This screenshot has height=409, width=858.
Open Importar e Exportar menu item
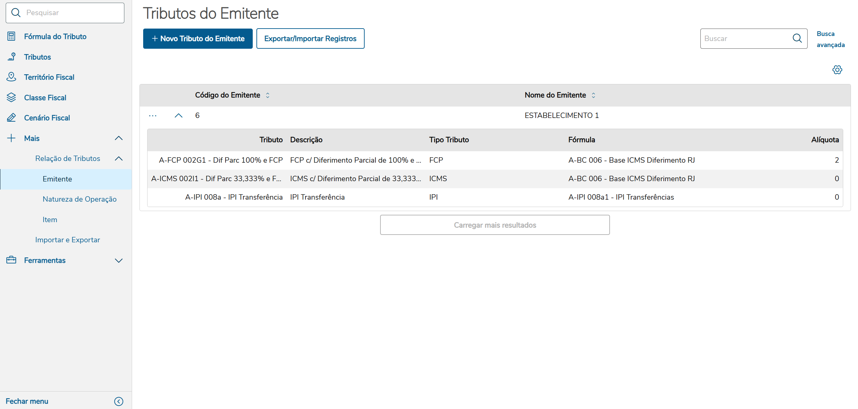[68, 240]
